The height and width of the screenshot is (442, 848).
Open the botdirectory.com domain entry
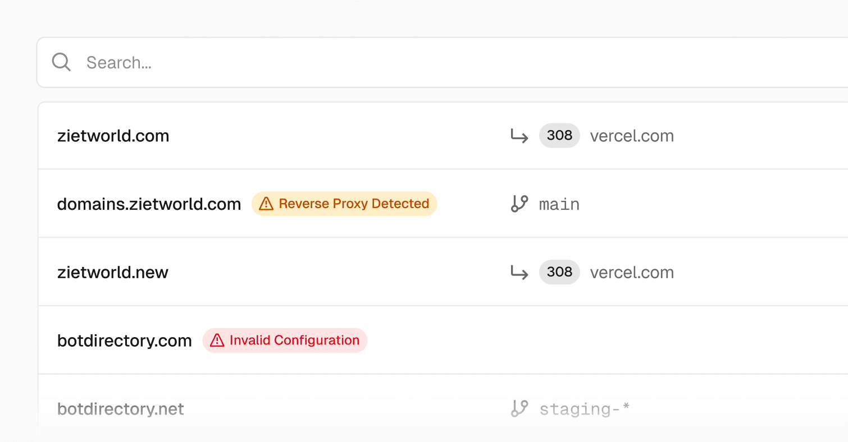pyautogui.click(x=125, y=340)
